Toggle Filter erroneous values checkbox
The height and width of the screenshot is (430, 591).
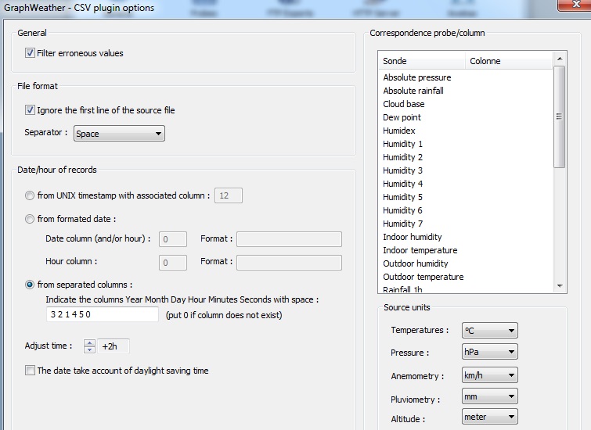click(31, 53)
